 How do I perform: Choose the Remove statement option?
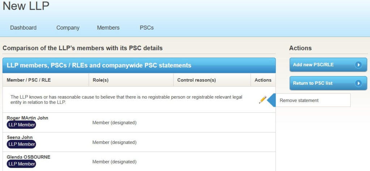(x=299, y=101)
